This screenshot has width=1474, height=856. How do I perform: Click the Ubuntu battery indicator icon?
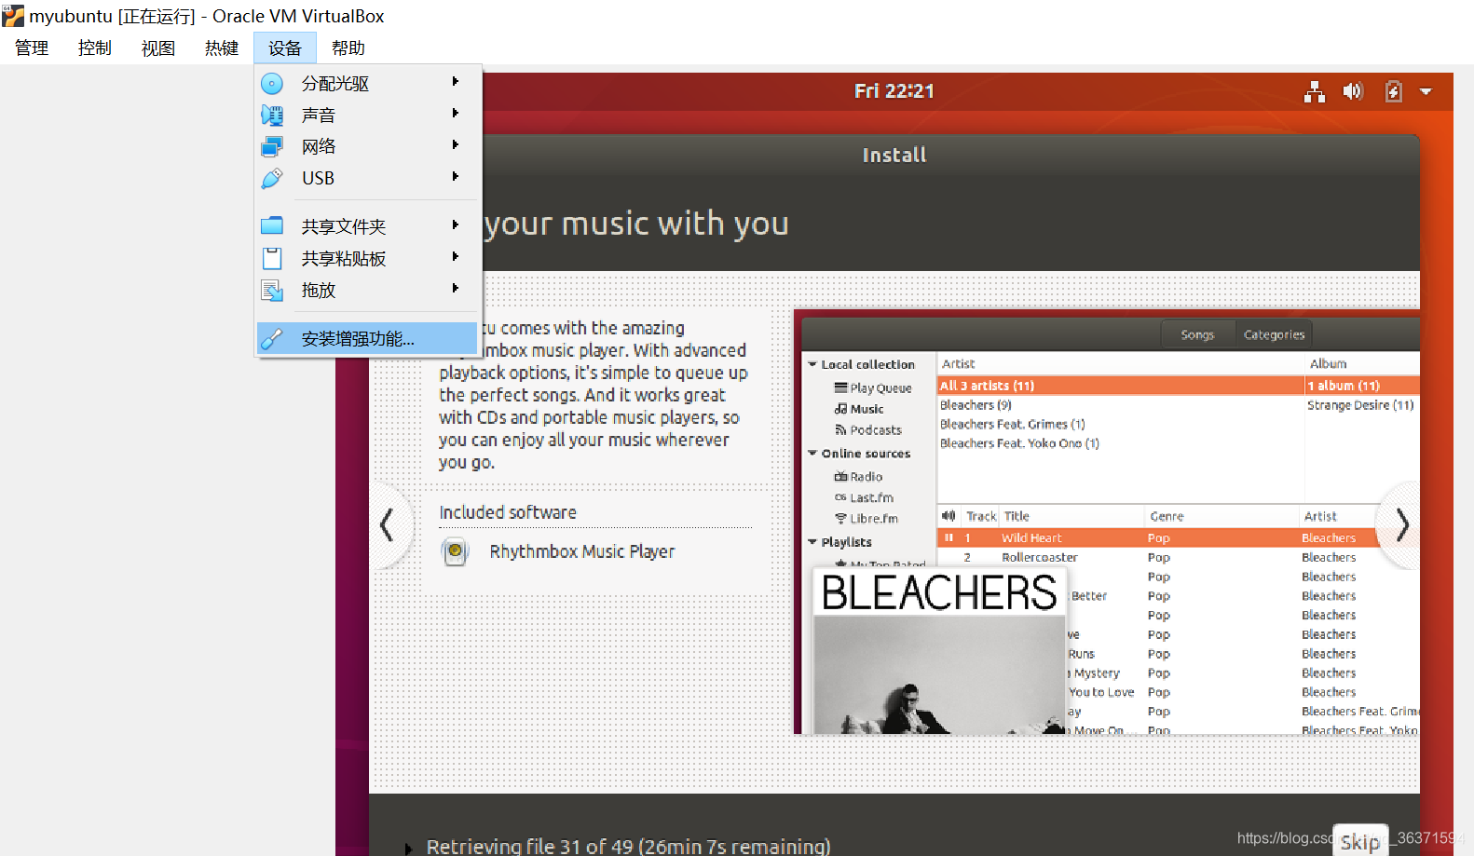[1394, 91]
